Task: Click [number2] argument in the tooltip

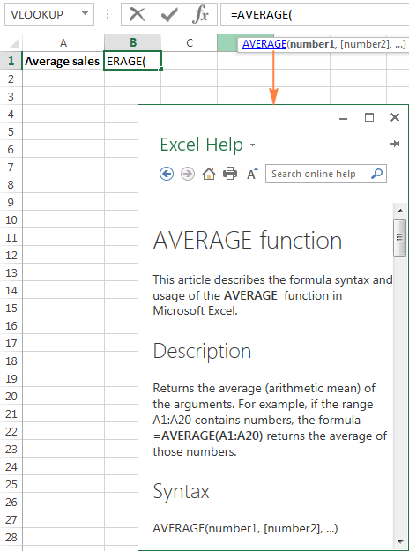Action: point(365,44)
